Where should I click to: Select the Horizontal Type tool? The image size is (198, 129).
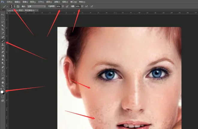point(3,71)
